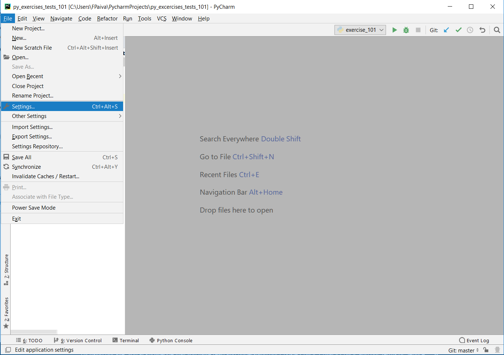The image size is (504, 355).
Task: Run exercise_101 with the green play icon
Action: [394, 30]
